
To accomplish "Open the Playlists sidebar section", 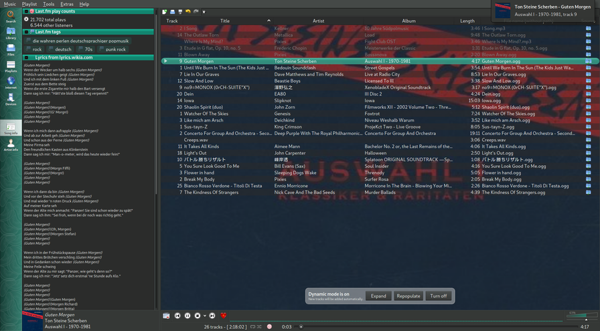I will 11,66.
